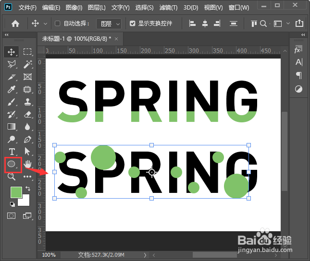Open the Edit Toolbar three-dots button
The height and width of the screenshot is (261, 310).
tap(27, 177)
